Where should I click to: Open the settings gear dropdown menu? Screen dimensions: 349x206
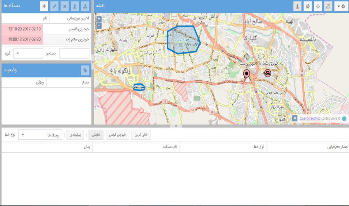coord(341,6)
